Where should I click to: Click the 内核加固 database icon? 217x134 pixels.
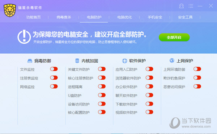(77, 61)
